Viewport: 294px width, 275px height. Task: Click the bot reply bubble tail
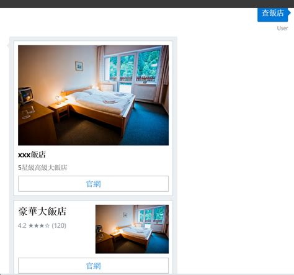pyautogui.click(x=8, y=45)
